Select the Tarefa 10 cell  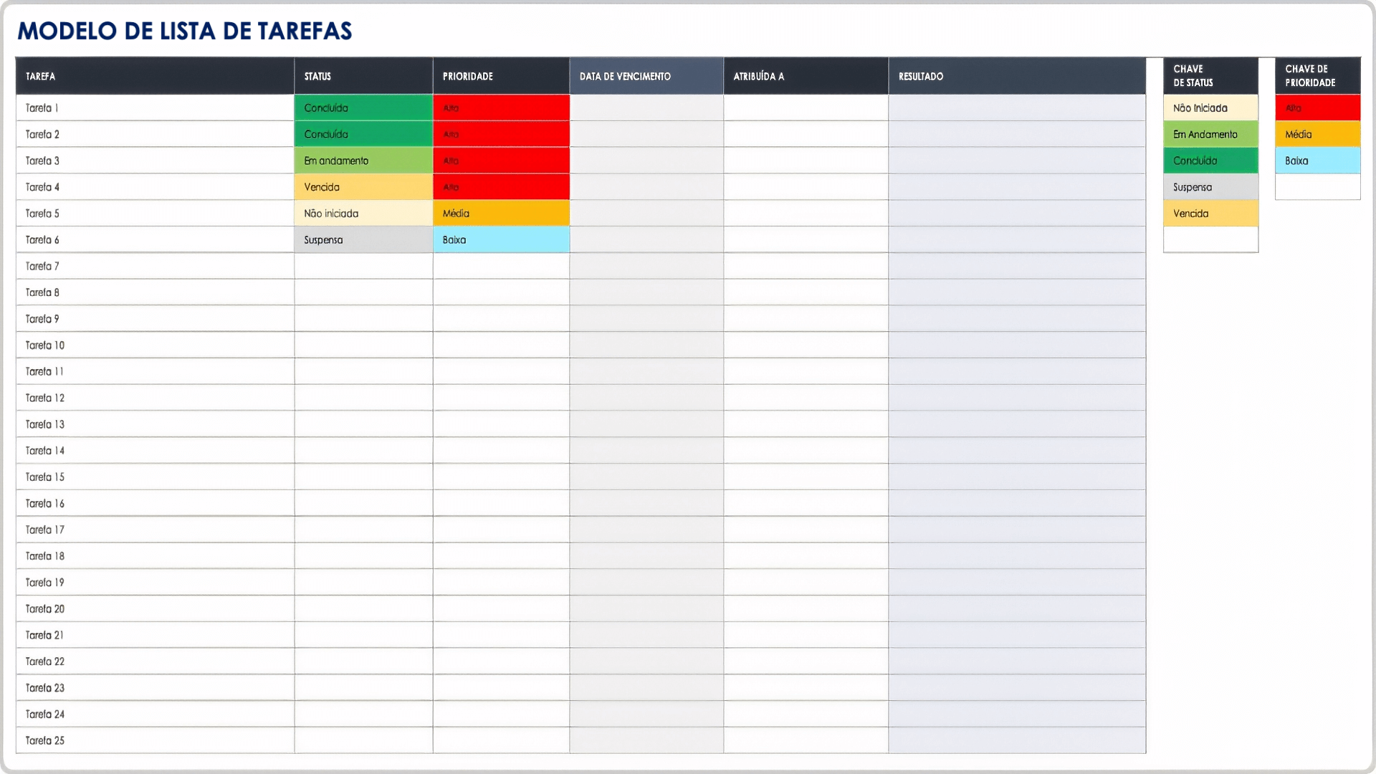pyautogui.click(x=155, y=345)
